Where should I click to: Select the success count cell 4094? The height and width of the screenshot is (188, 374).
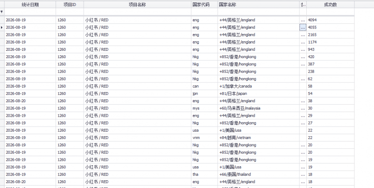(x=330, y=20)
